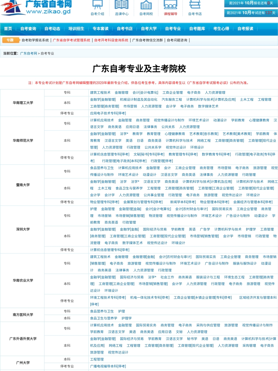The image size is (278, 371).
Task: Open 专本套读 navigation item
Action: [x=100, y=29]
